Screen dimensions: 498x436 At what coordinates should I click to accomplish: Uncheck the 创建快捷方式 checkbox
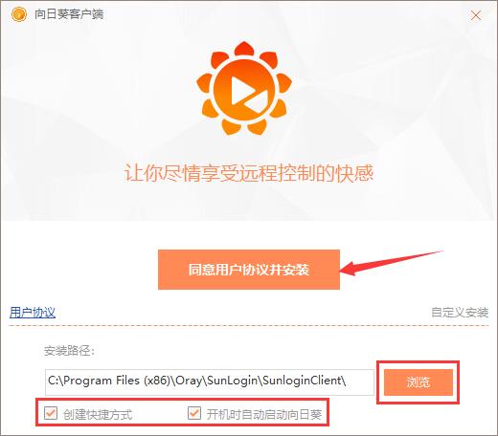pos(51,413)
